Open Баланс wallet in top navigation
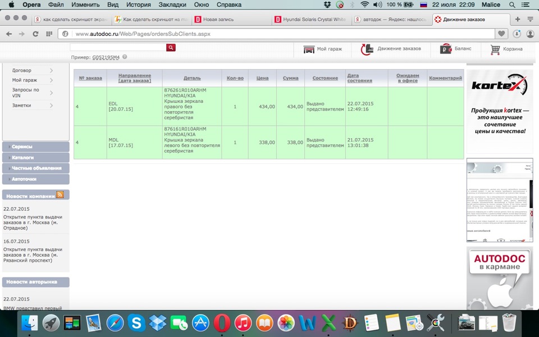The image size is (539, 337). [x=455, y=49]
